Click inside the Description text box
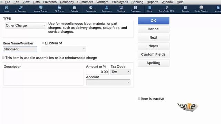221x124 pixels. (44, 77)
